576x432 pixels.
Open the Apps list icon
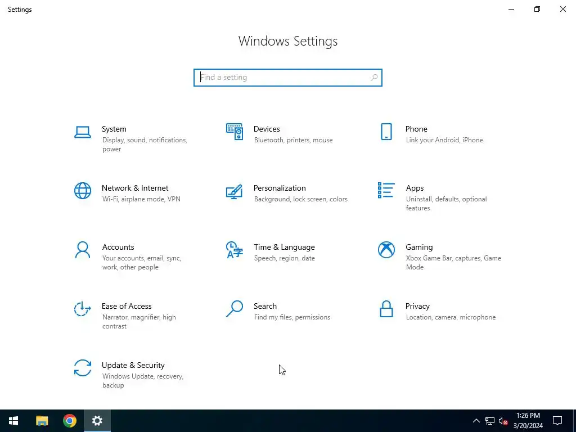(x=386, y=190)
